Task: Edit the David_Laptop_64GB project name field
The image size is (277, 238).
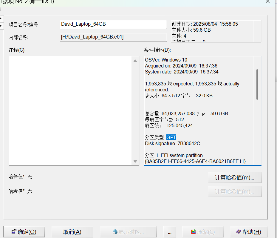Action: pos(113,24)
